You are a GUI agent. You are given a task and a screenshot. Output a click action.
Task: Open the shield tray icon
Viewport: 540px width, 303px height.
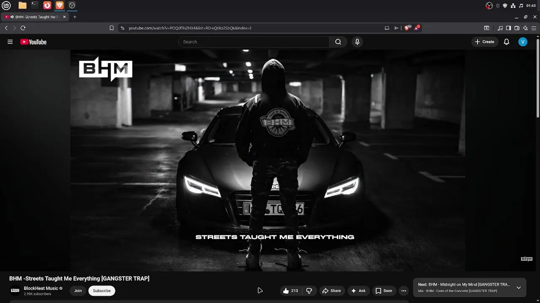[505, 5]
